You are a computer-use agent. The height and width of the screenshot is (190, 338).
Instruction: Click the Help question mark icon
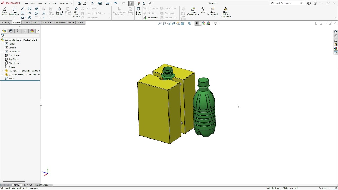[315, 3]
